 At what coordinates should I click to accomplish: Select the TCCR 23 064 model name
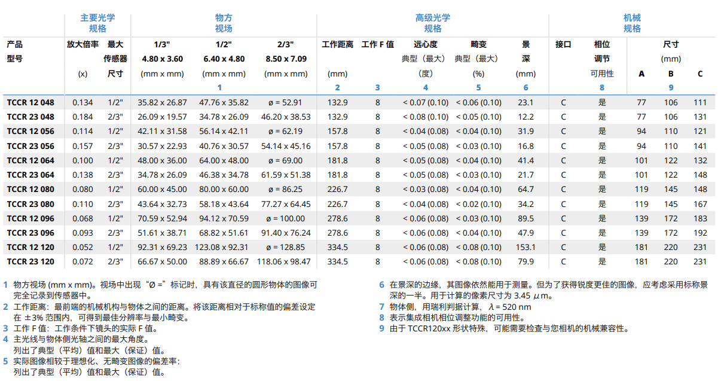pos(30,175)
